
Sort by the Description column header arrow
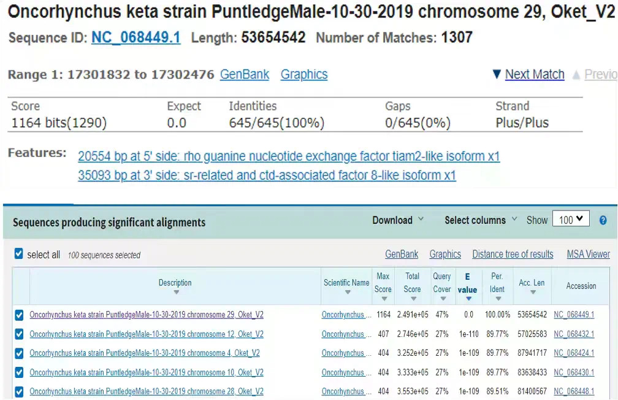[x=176, y=292]
